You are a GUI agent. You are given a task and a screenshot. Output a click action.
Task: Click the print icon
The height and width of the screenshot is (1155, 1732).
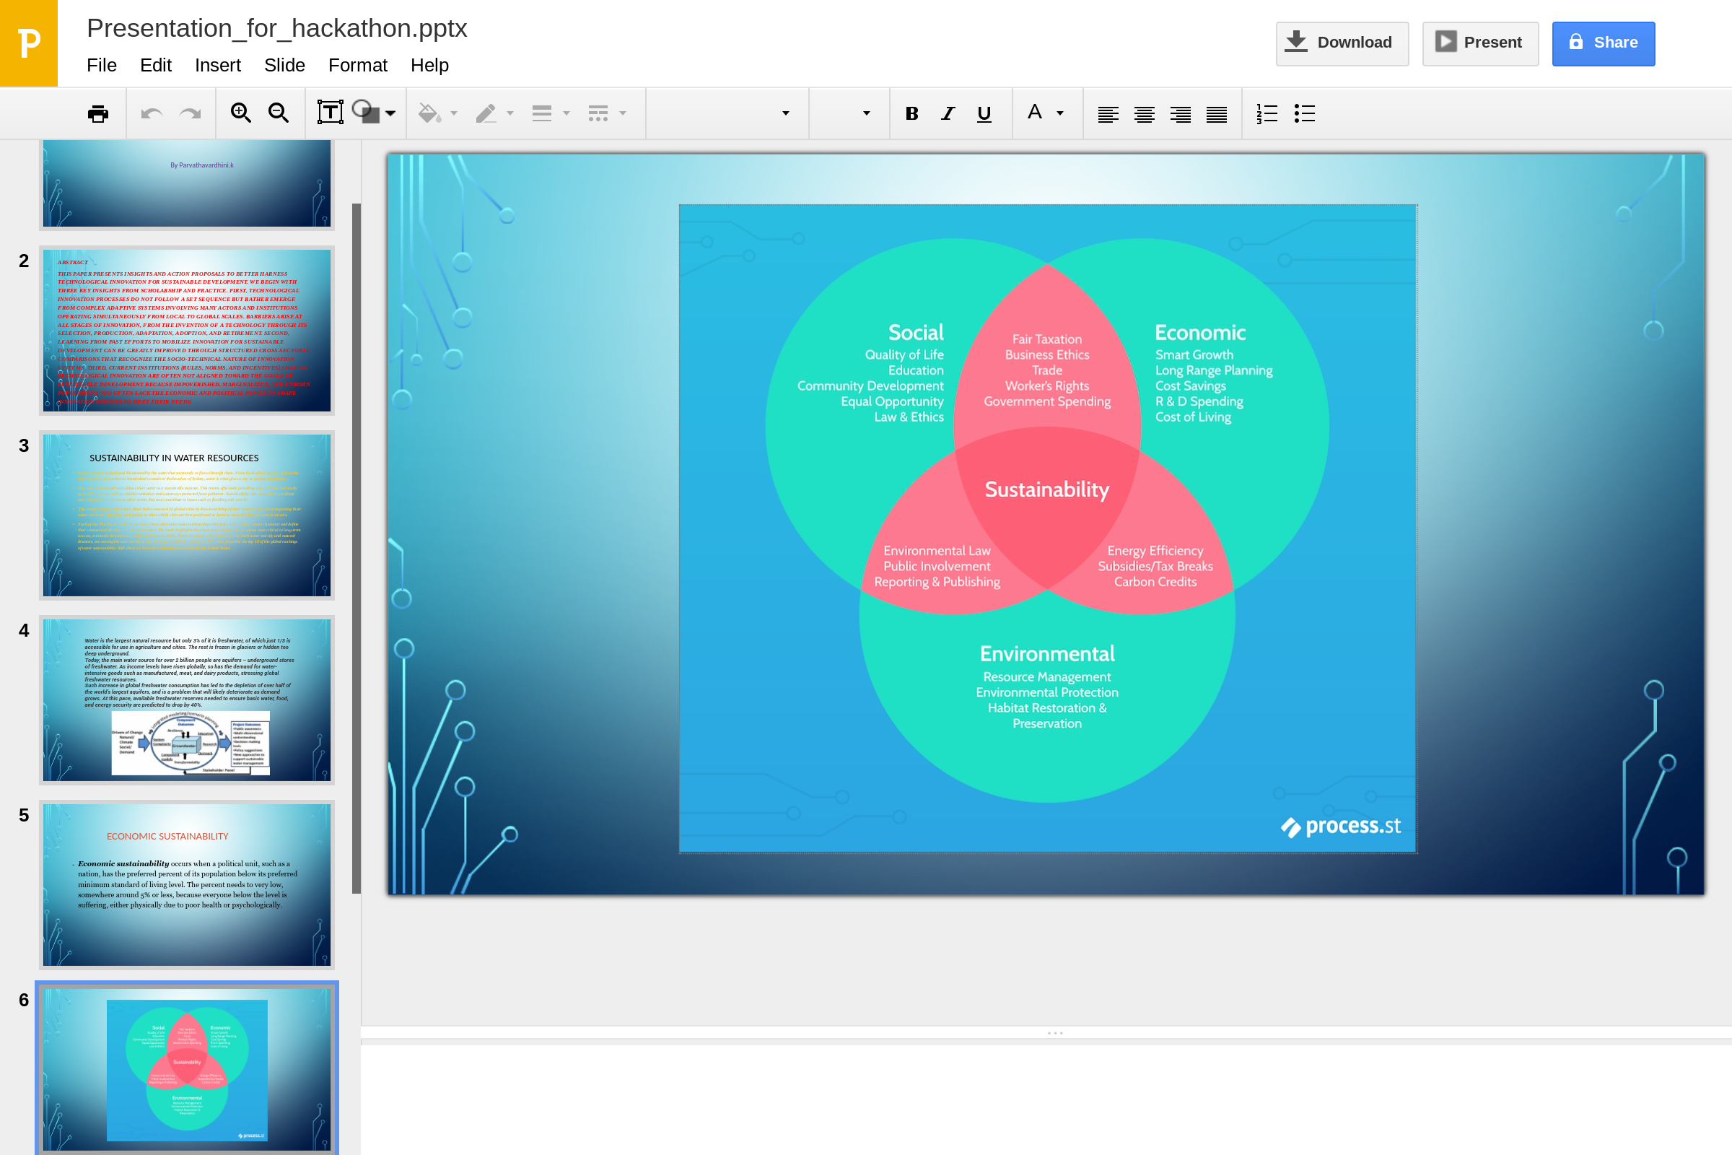[97, 113]
